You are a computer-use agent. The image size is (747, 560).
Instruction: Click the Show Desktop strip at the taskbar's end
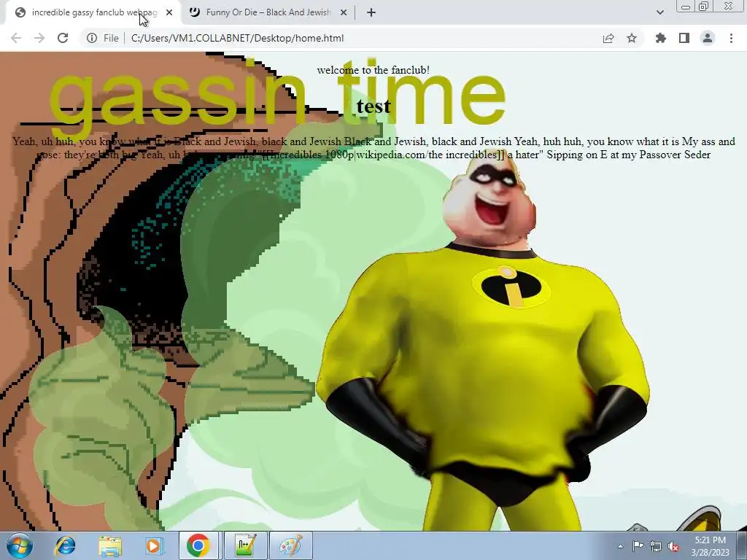point(742,545)
